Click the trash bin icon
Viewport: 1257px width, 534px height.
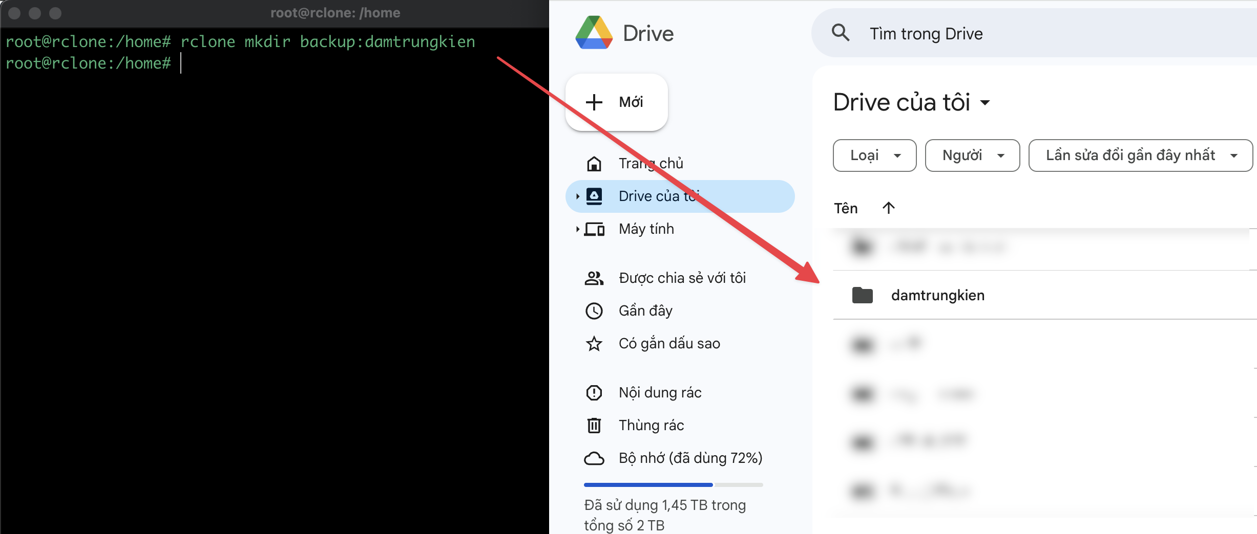pos(594,426)
